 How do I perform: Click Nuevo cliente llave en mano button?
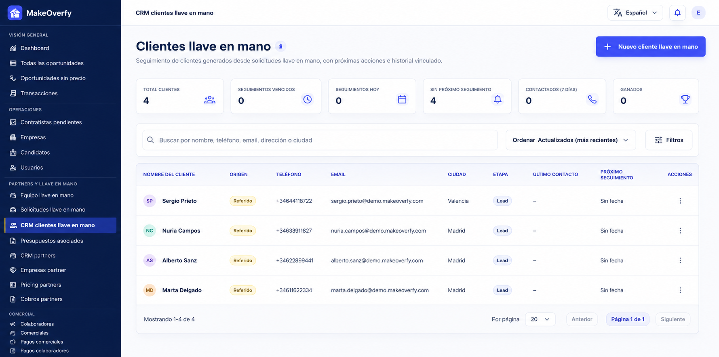click(650, 46)
